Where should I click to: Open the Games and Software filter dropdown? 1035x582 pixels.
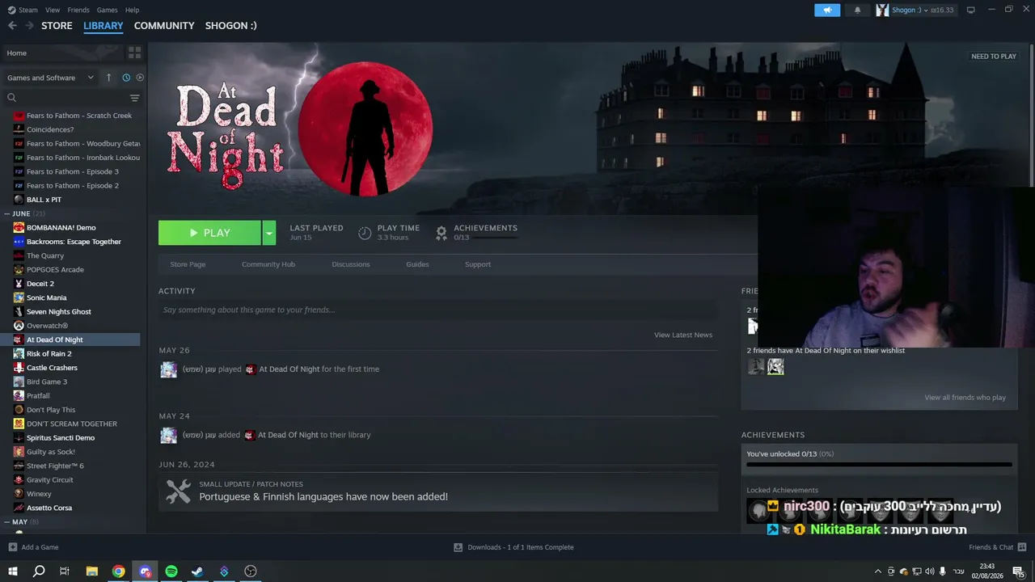click(x=50, y=78)
